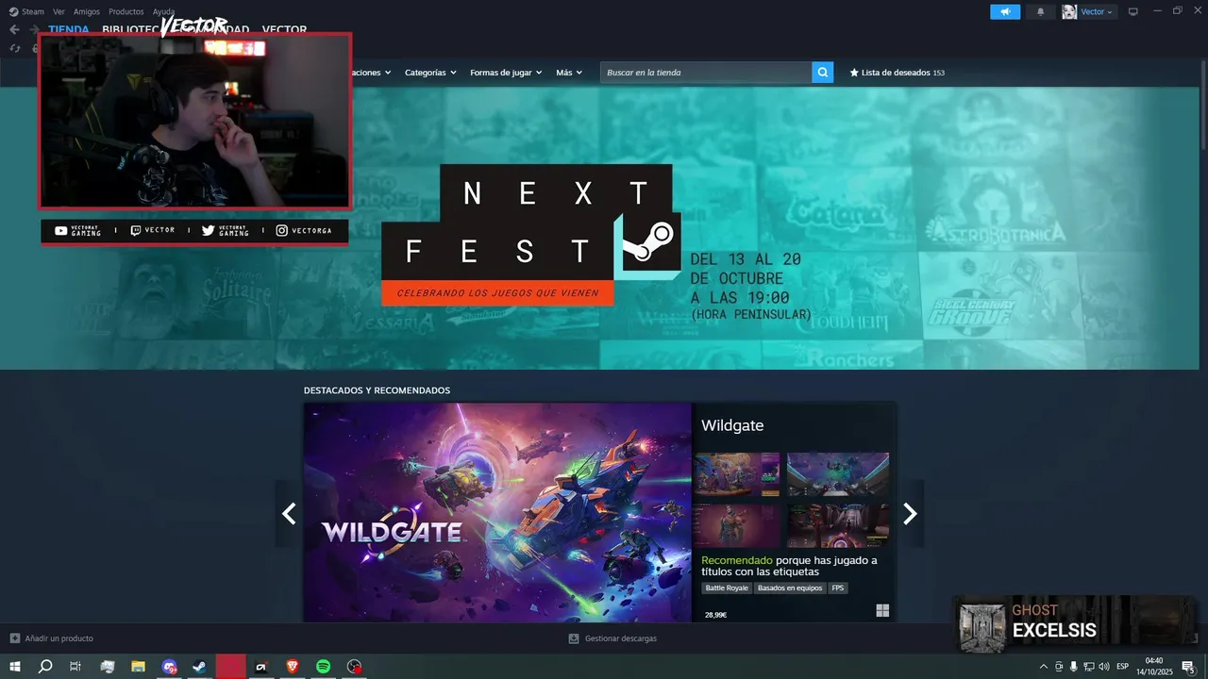Open the Amigos menu
1208x679 pixels.
87,12
